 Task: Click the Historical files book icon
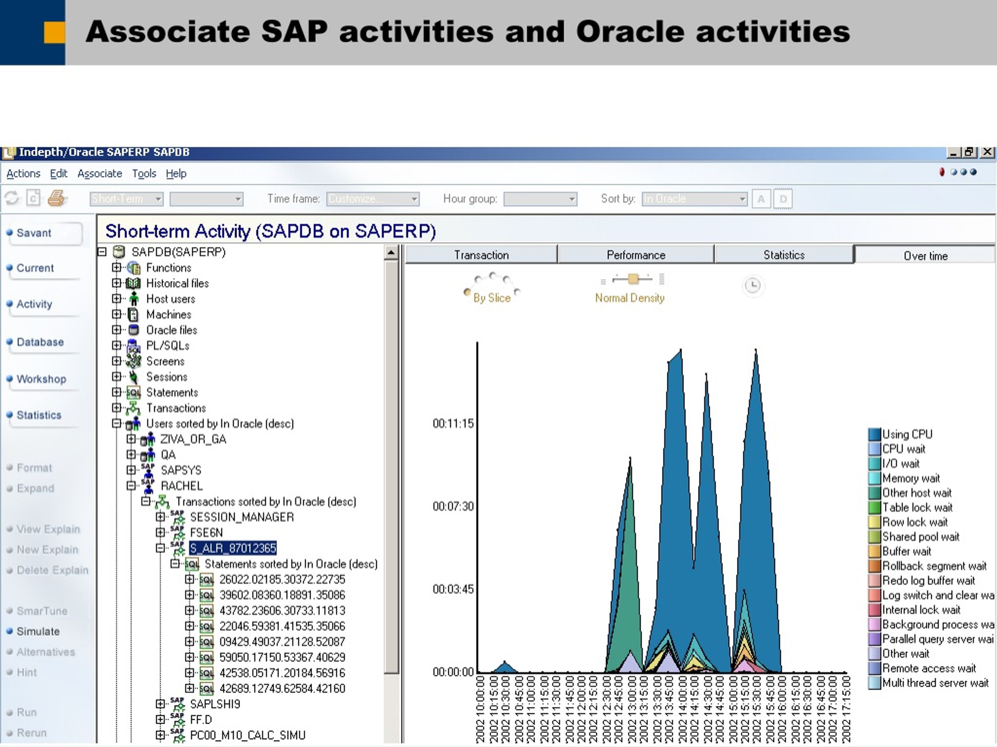click(x=134, y=284)
